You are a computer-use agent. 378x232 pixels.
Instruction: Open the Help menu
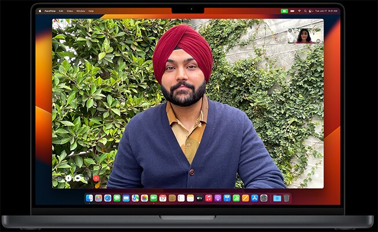click(x=91, y=10)
